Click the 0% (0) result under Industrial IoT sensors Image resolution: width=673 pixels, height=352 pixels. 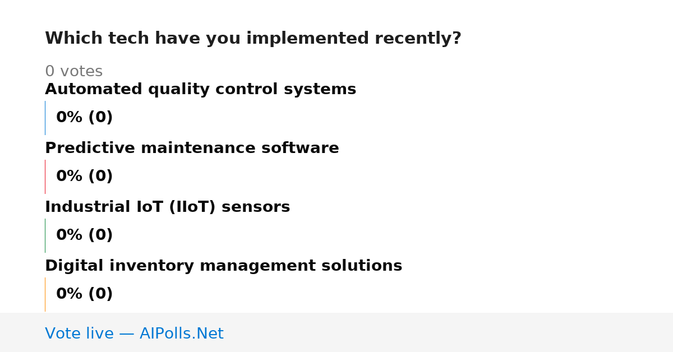click(84, 235)
